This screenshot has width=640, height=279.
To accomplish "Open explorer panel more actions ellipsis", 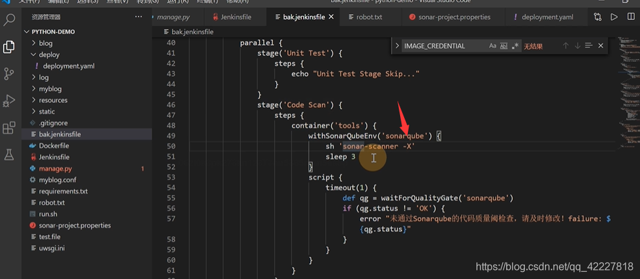I will coord(139,17).
